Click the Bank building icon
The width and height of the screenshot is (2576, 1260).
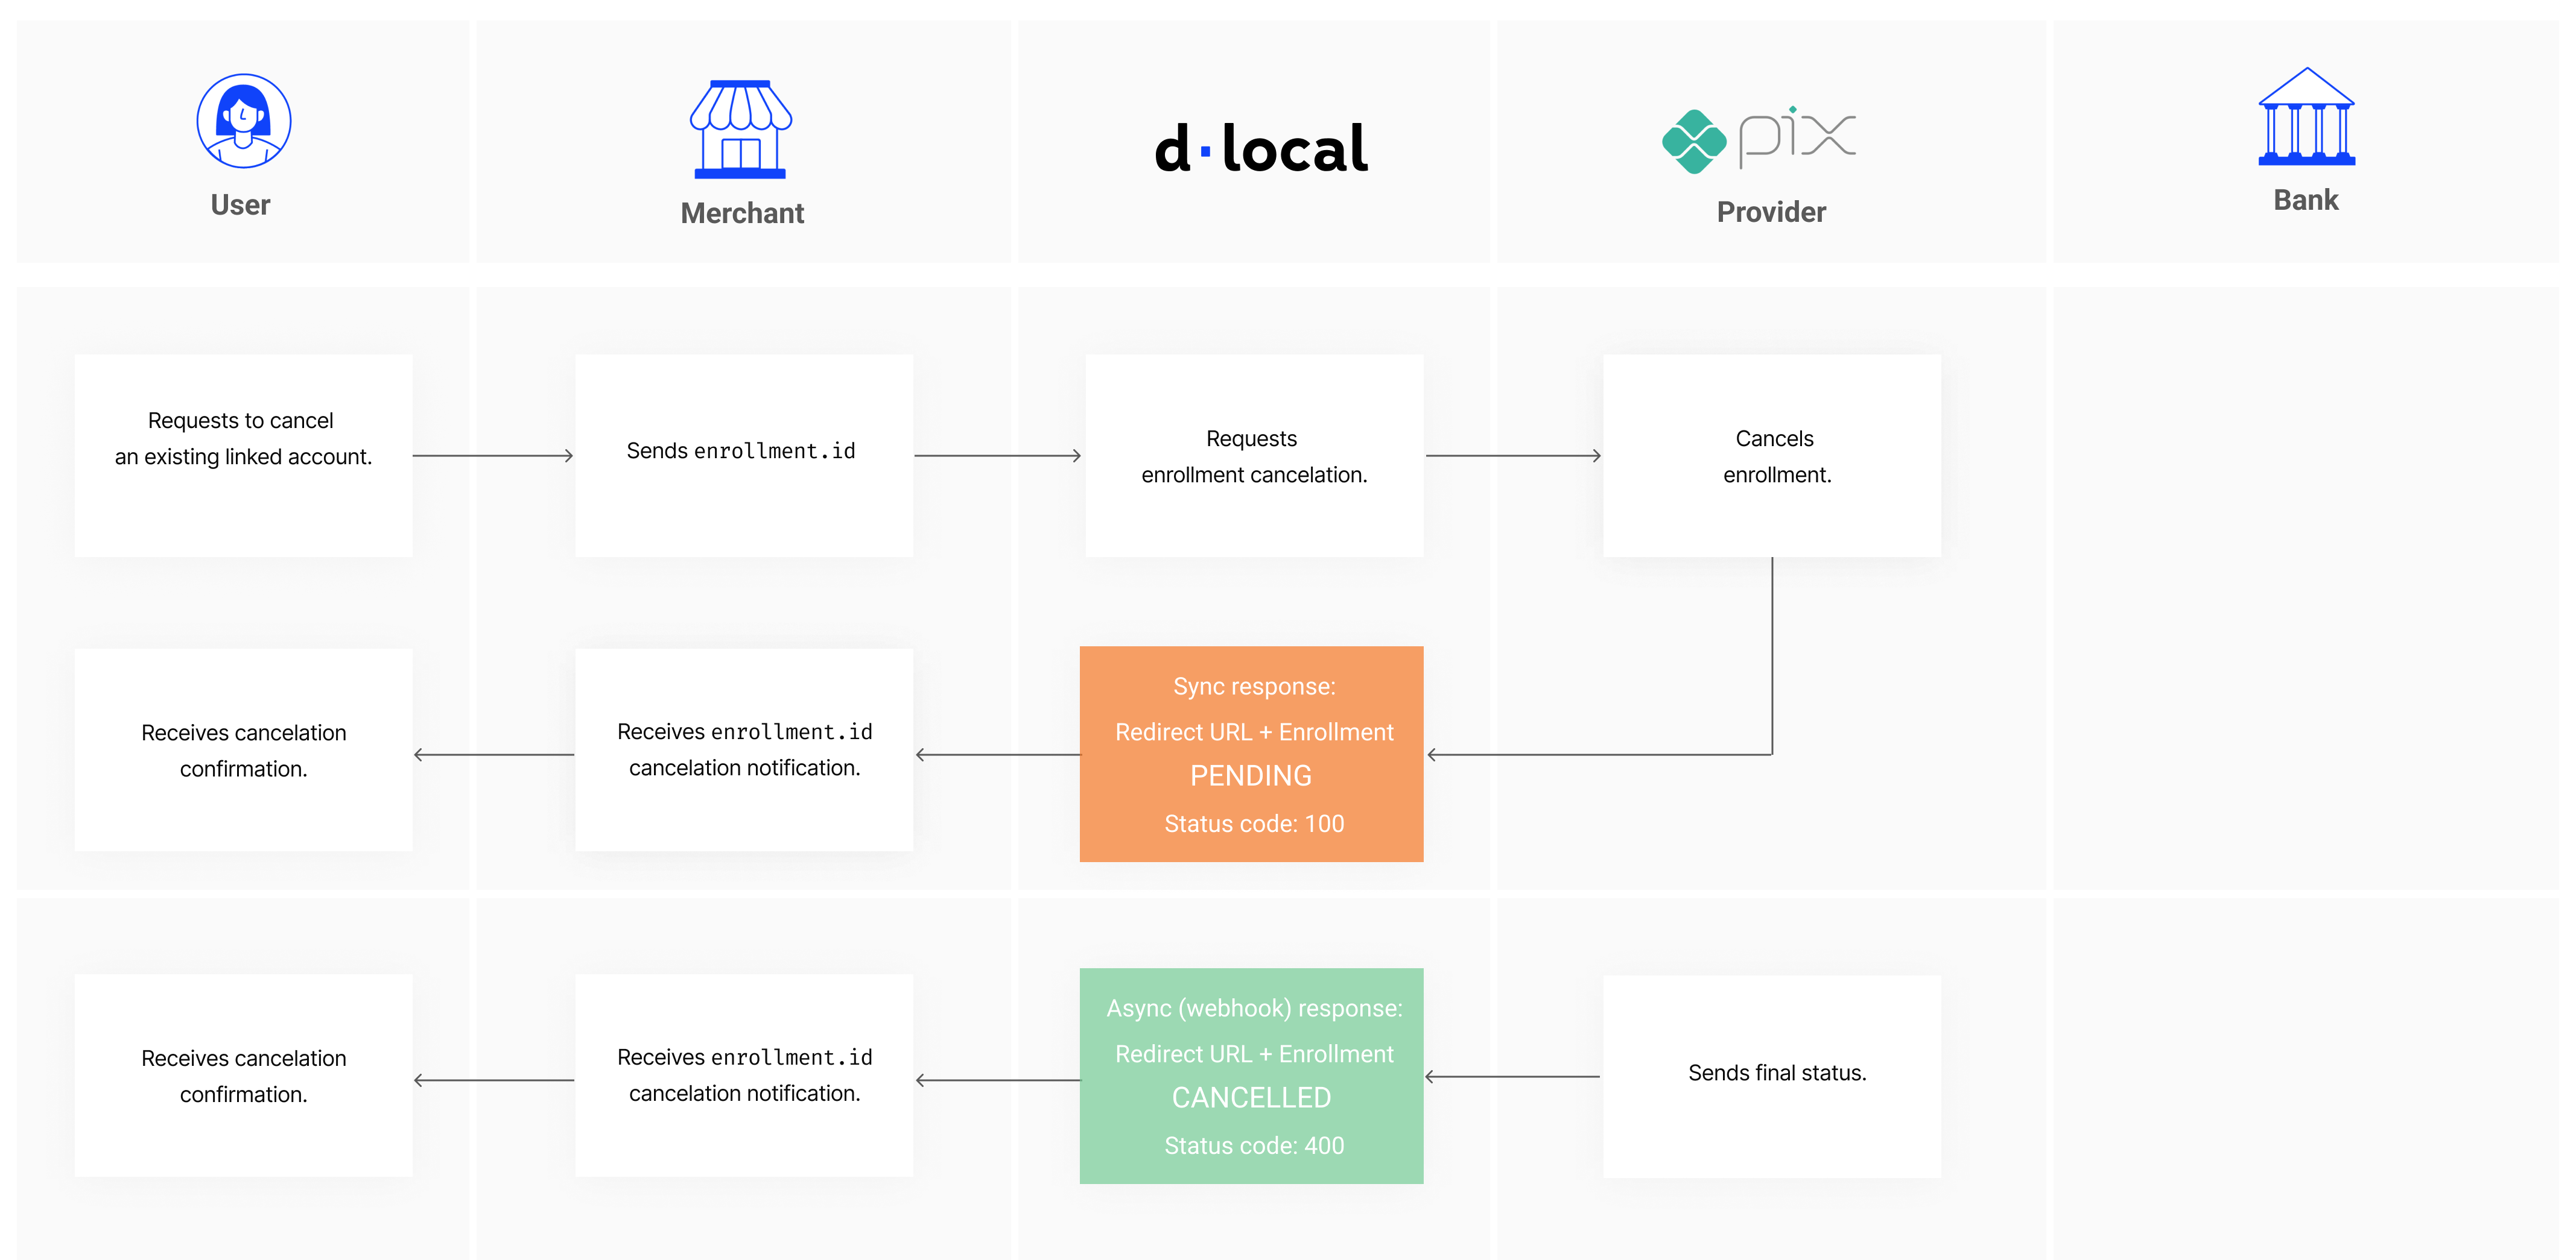tap(2306, 117)
